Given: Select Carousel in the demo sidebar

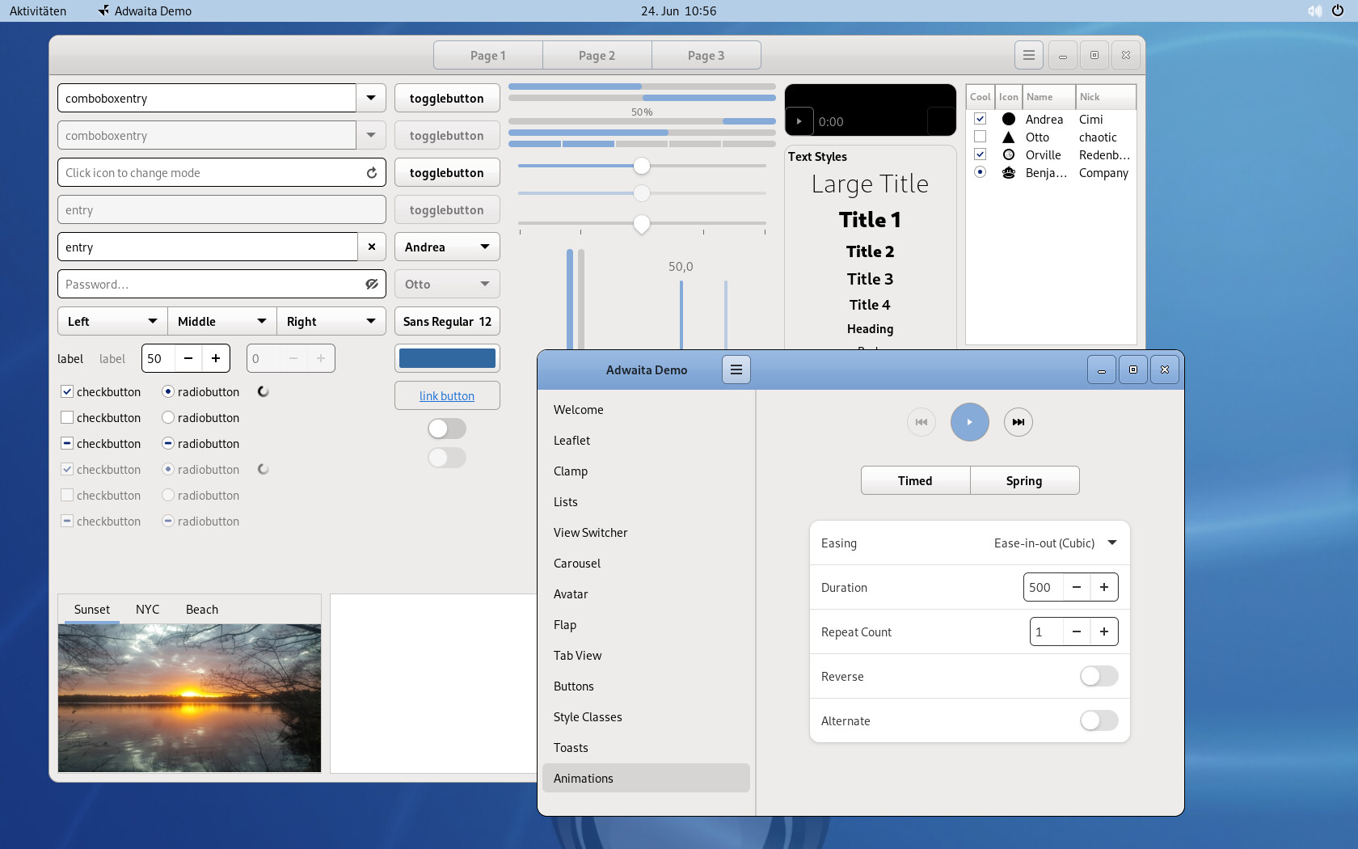Looking at the screenshot, I should click(577, 564).
